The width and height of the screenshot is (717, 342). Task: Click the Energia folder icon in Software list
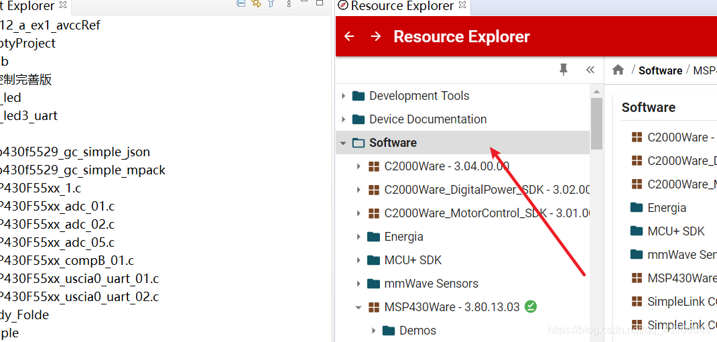tap(637, 207)
